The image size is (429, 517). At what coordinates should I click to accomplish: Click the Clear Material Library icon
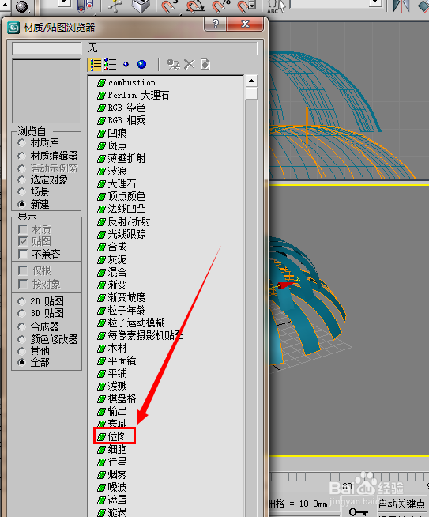tap(205, 65)
